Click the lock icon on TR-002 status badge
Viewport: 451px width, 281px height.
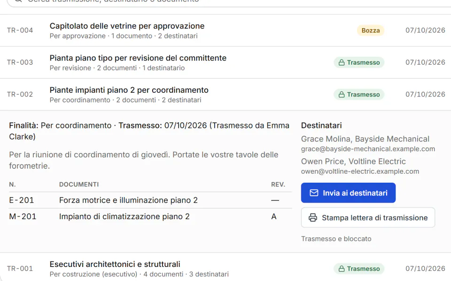pos(342,95)
